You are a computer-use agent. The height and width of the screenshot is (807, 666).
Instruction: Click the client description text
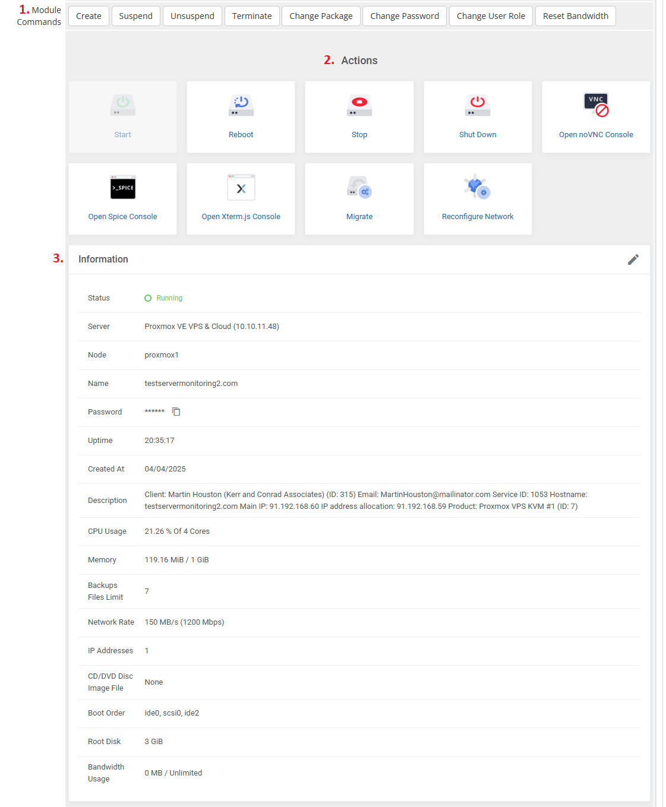click(366, 501)
